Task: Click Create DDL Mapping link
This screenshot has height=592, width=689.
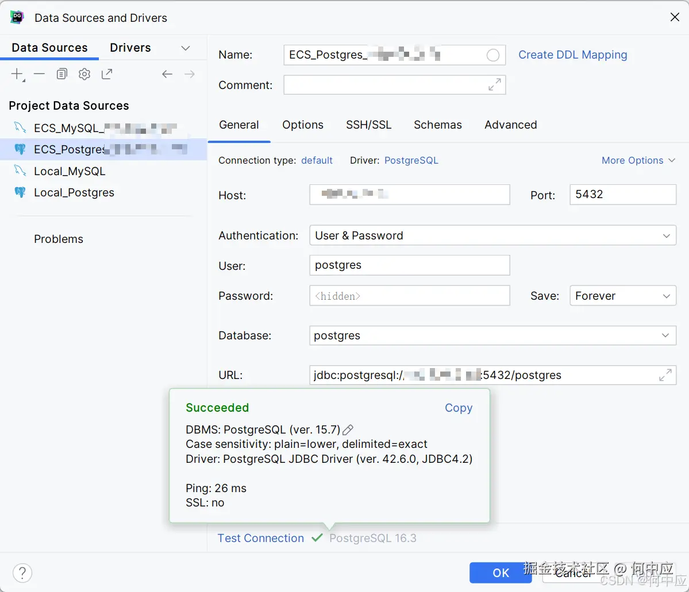Action: point(572,55)
